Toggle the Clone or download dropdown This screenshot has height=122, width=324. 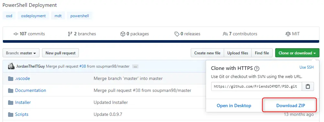coord(297,53)
